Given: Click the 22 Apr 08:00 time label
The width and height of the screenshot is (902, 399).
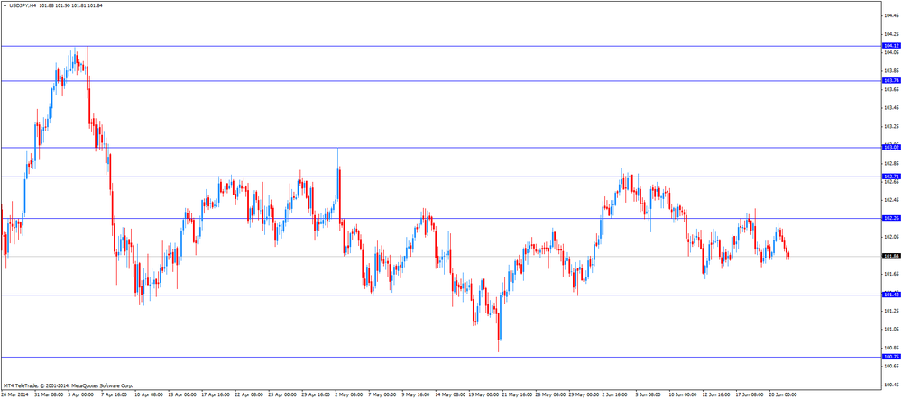Looking at the screenshot, I should 249,395.
